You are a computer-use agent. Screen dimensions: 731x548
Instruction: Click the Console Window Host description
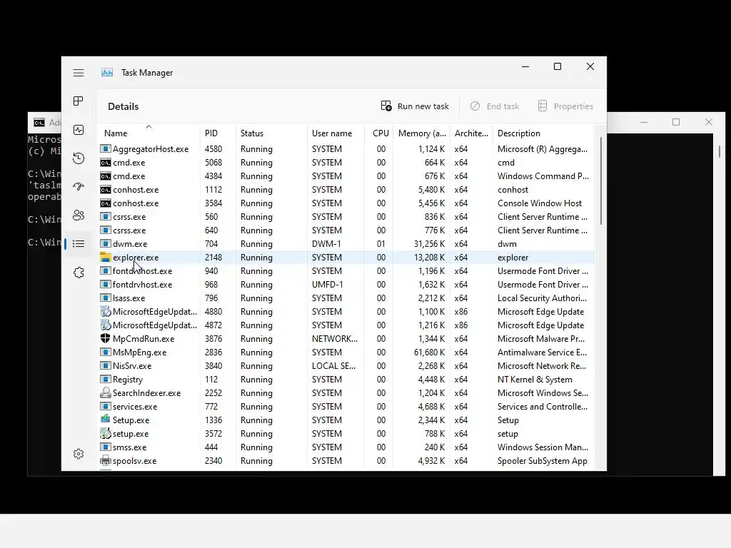[540, 203]
